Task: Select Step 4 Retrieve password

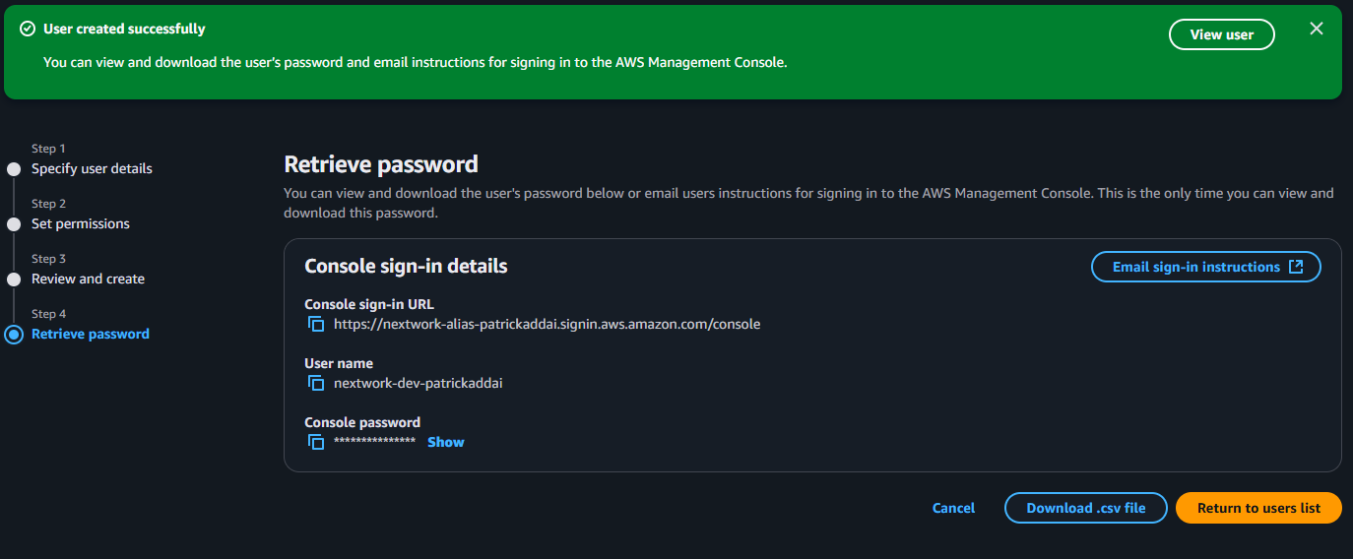Action: click(91, 334)
